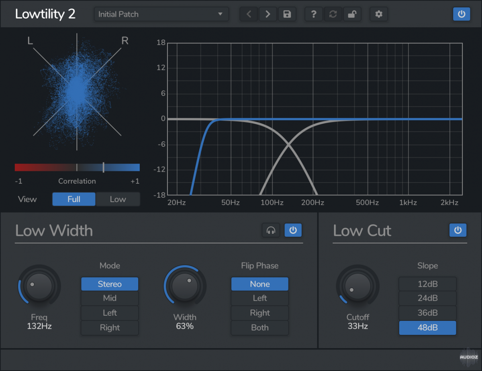The height and width of the screenshot is (371, 482).
Task: Set Mode to Stereo
Action: click(x=110, y=284)
